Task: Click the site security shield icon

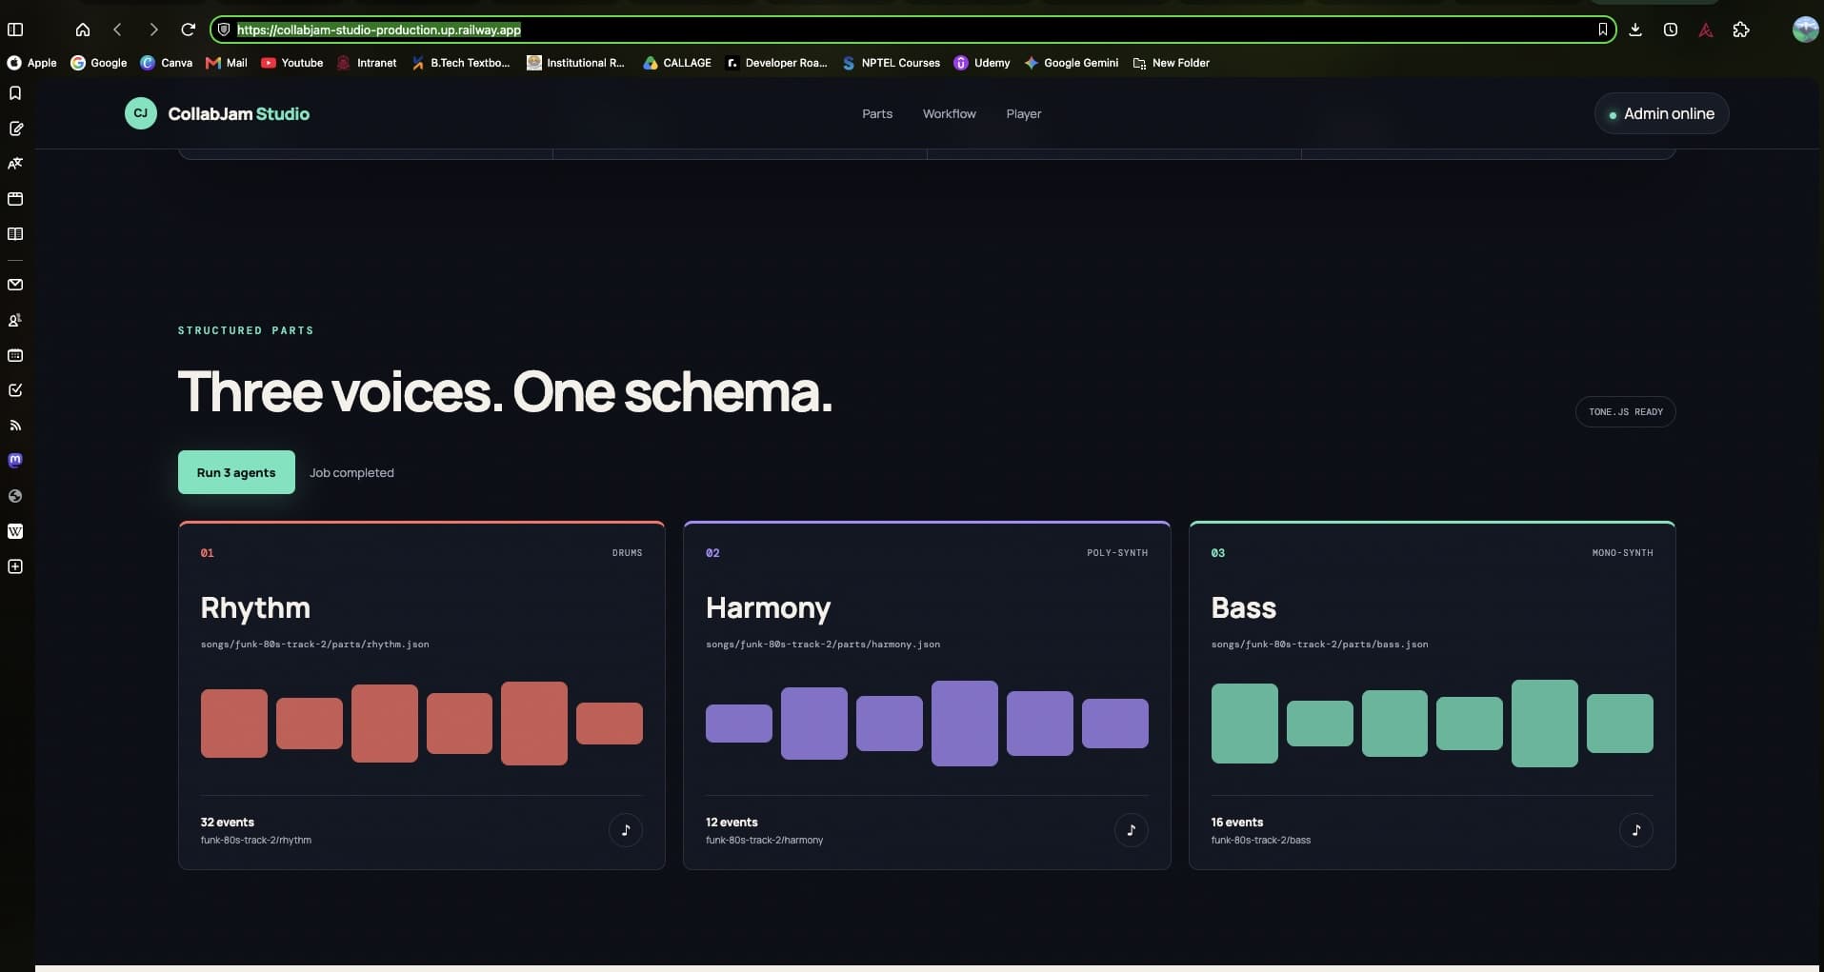Action: click(x=224, y=30)
